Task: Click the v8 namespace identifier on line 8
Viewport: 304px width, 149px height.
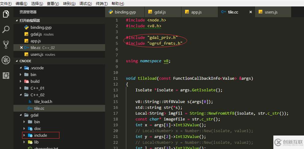Action: pos(166,61)
